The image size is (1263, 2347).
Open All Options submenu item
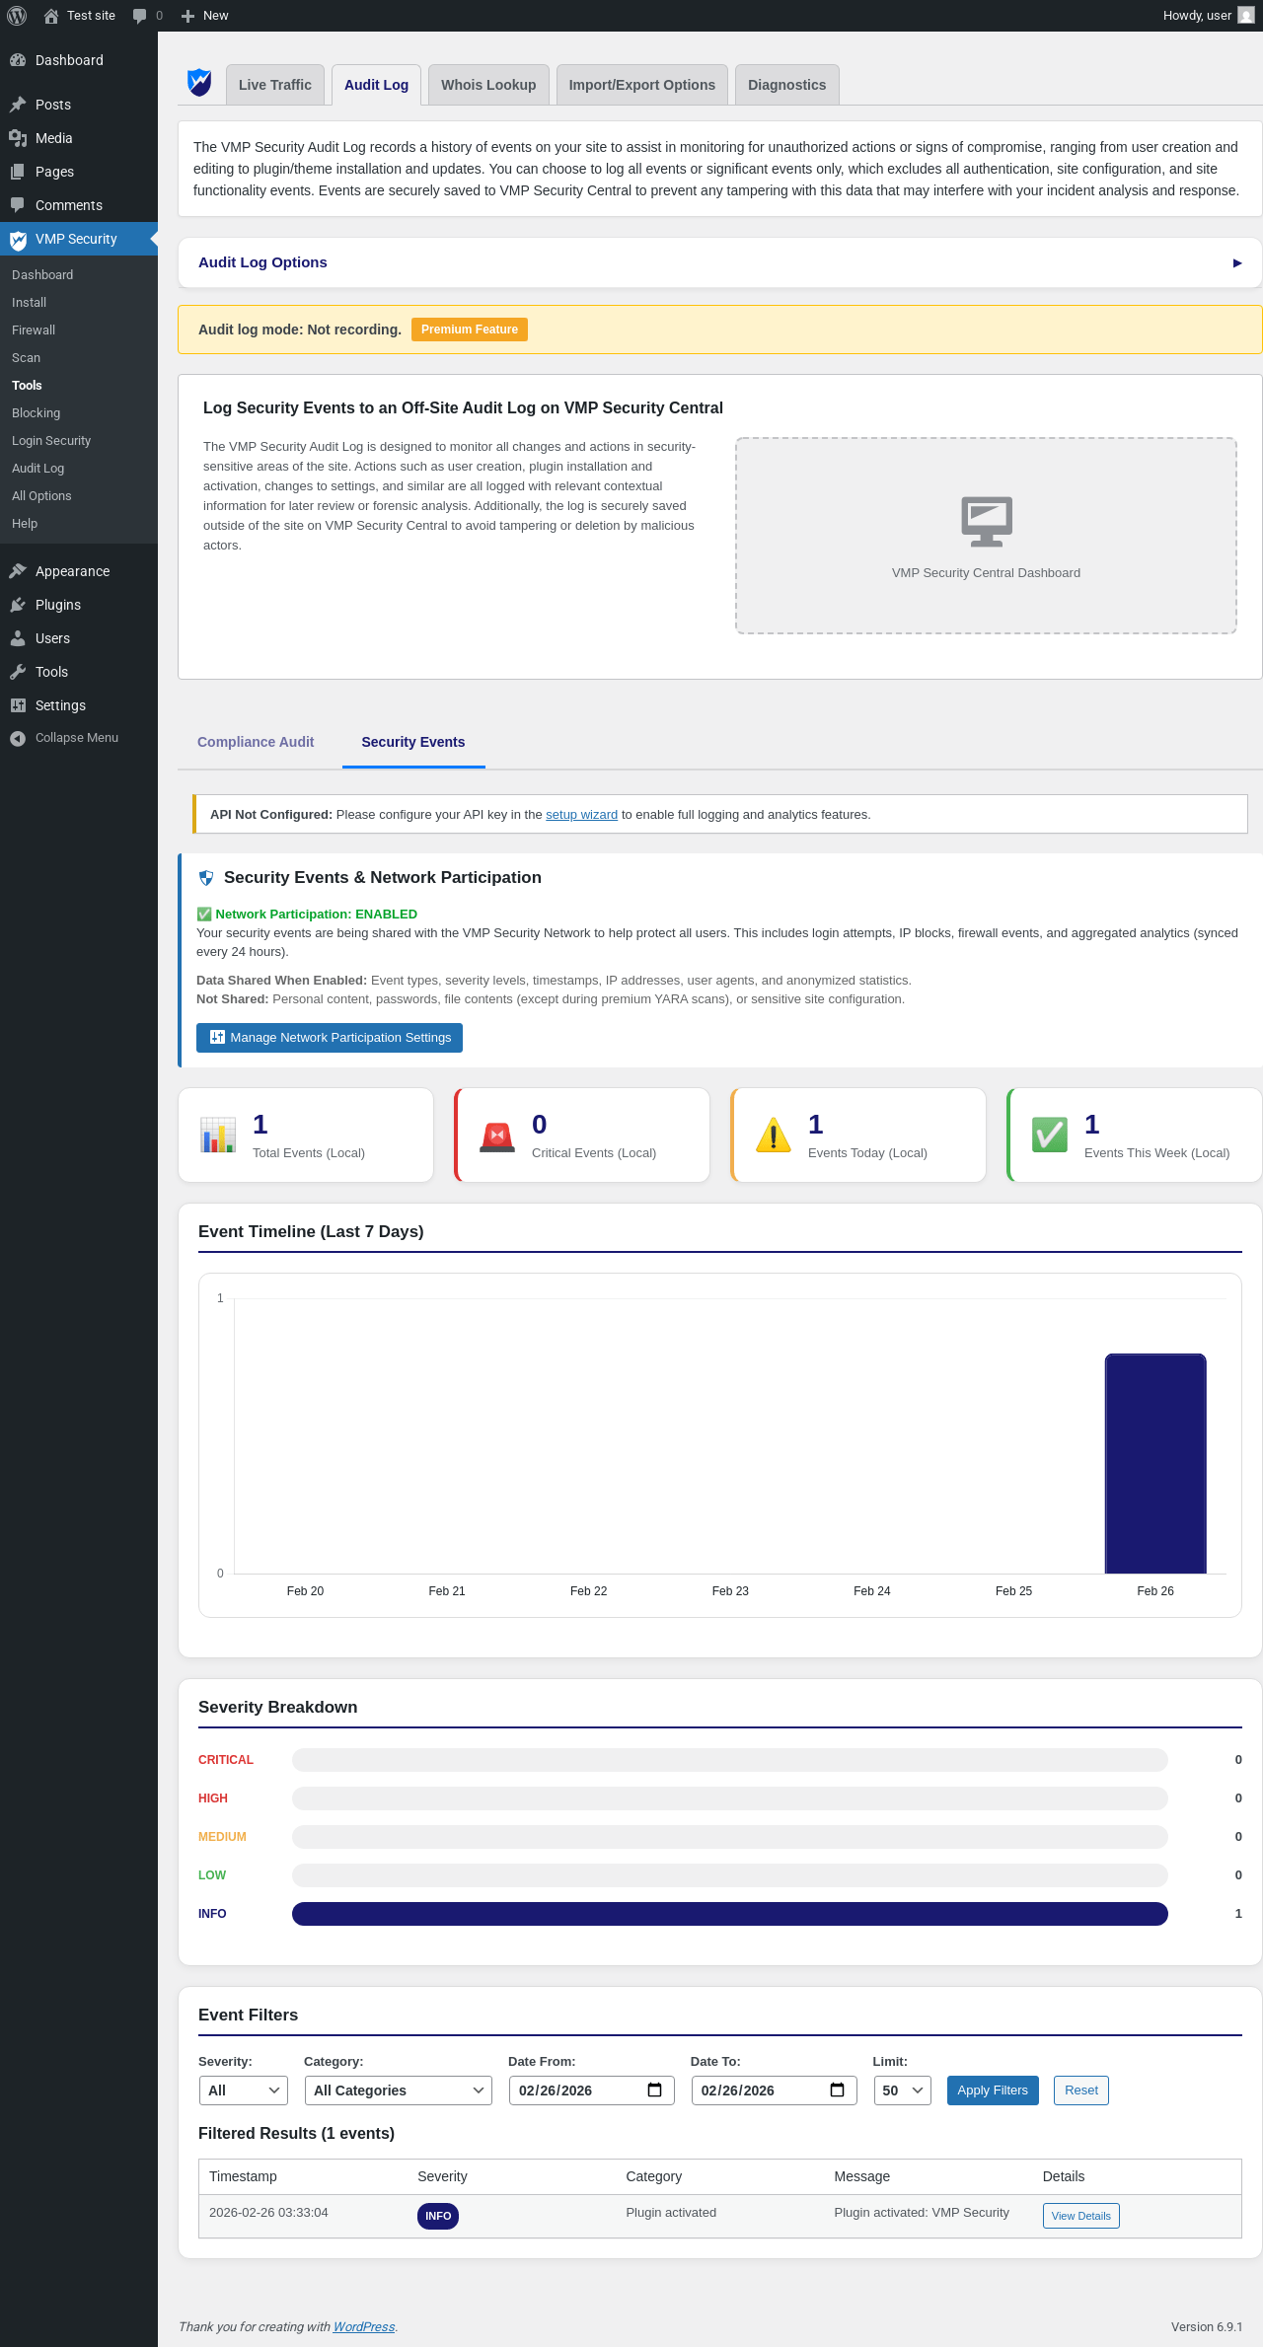(x=41, y=496)
